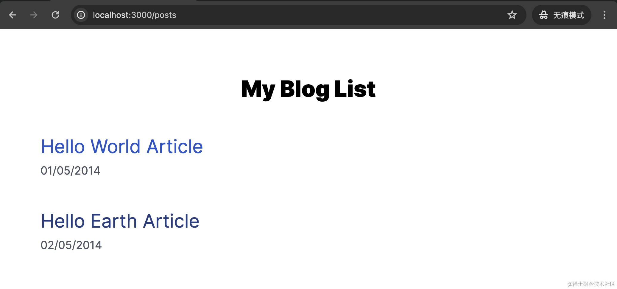Viewport: 617px width, 289px height.
Task: Reload the posts page
Action: 55,15
